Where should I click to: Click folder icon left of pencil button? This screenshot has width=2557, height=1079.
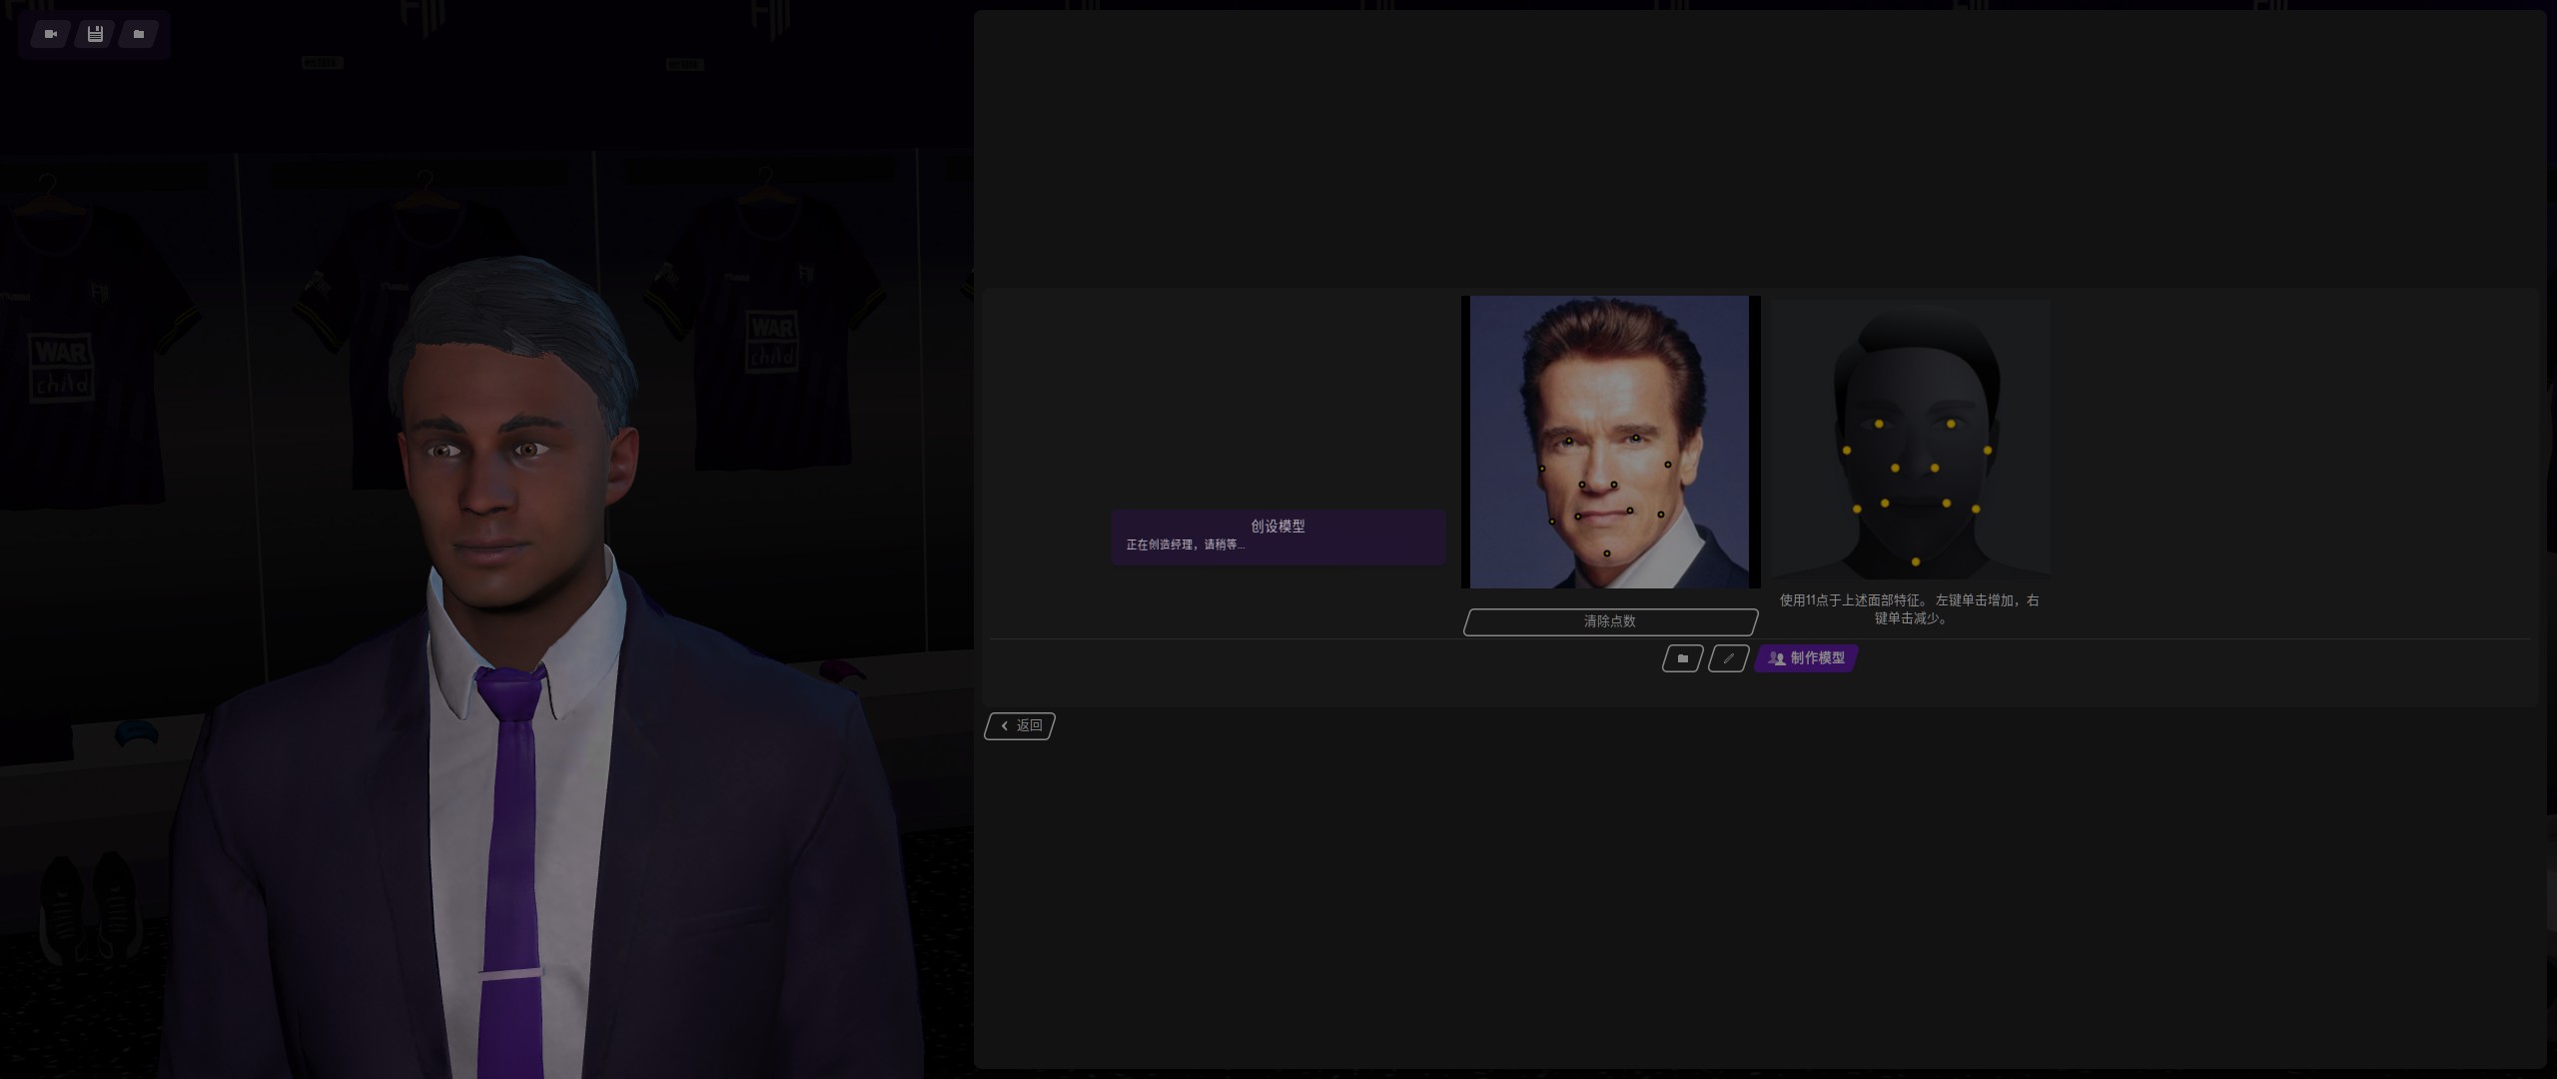click(x=1682, y=658)
